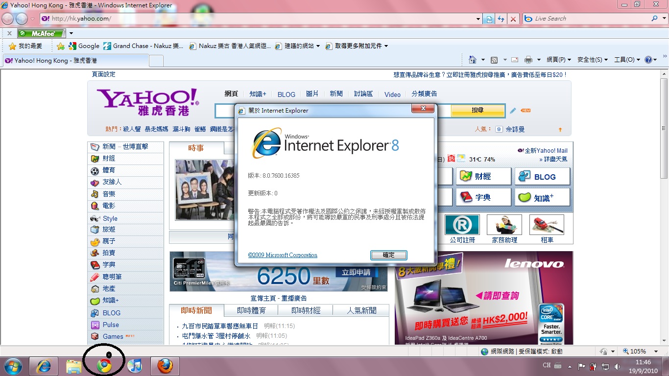Image resolution: width=669 pixels, height=376 pixels.
Task: Switch to 即時體育 news tab
Action: click(251, 310)
